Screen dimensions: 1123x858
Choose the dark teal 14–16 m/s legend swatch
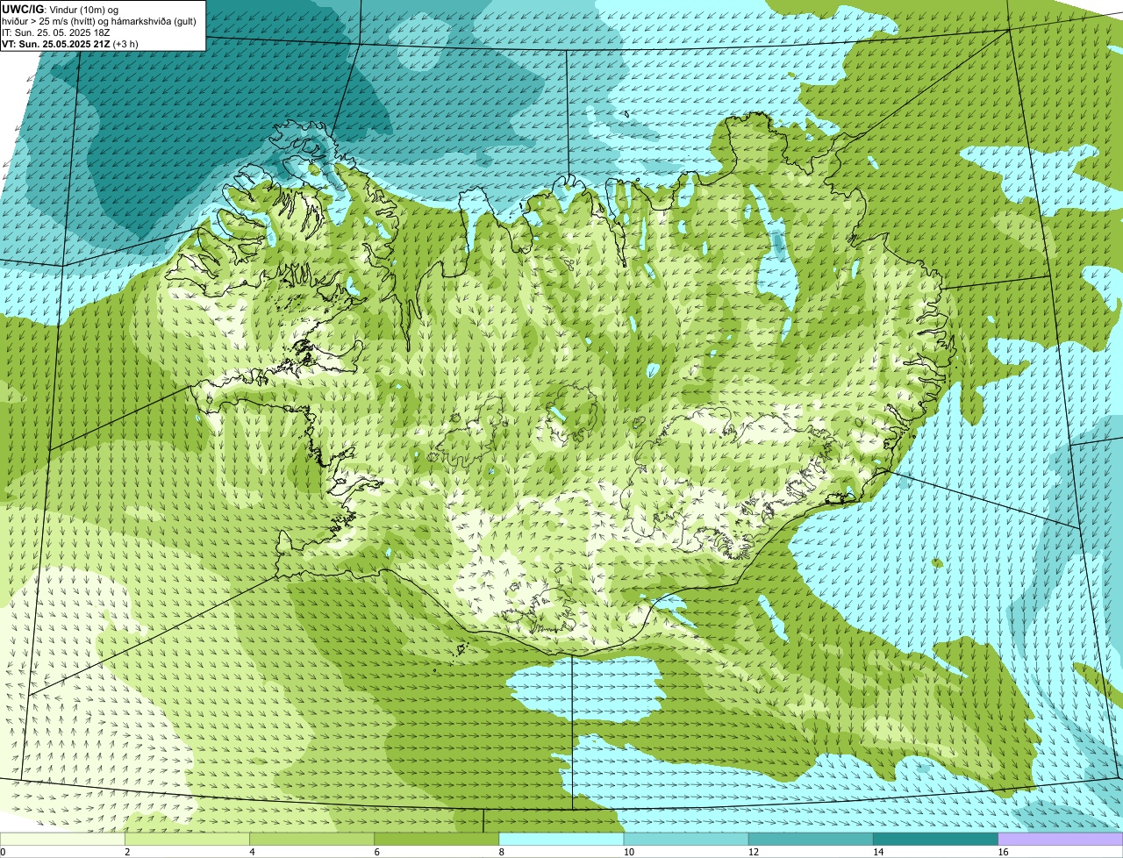pos(935,839)
